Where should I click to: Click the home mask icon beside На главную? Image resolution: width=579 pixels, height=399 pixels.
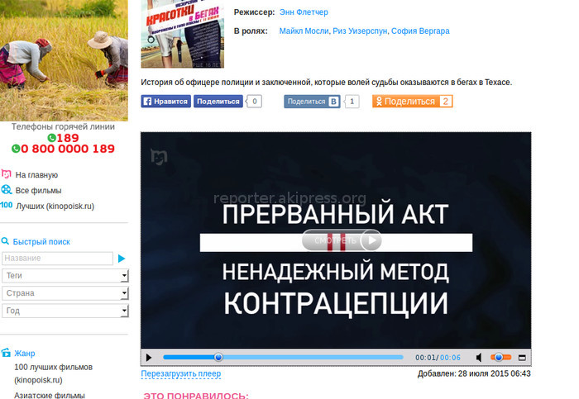point(7,173)
